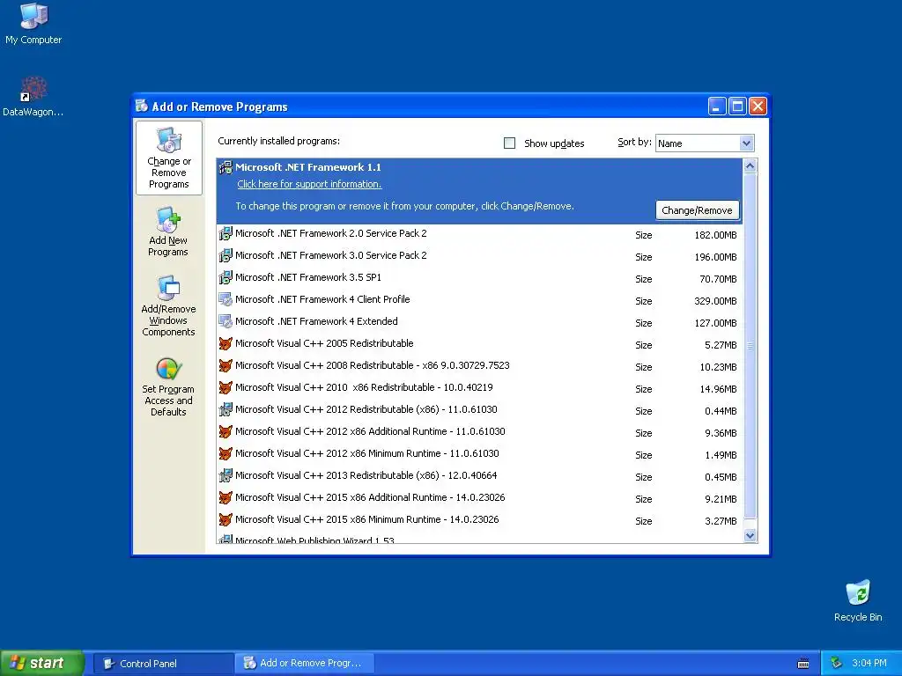Screen dimensions: 902x676
Task: Click icon beside Visual C++ 2015 x86 Minimum Runtime
Action: point(225,520)
